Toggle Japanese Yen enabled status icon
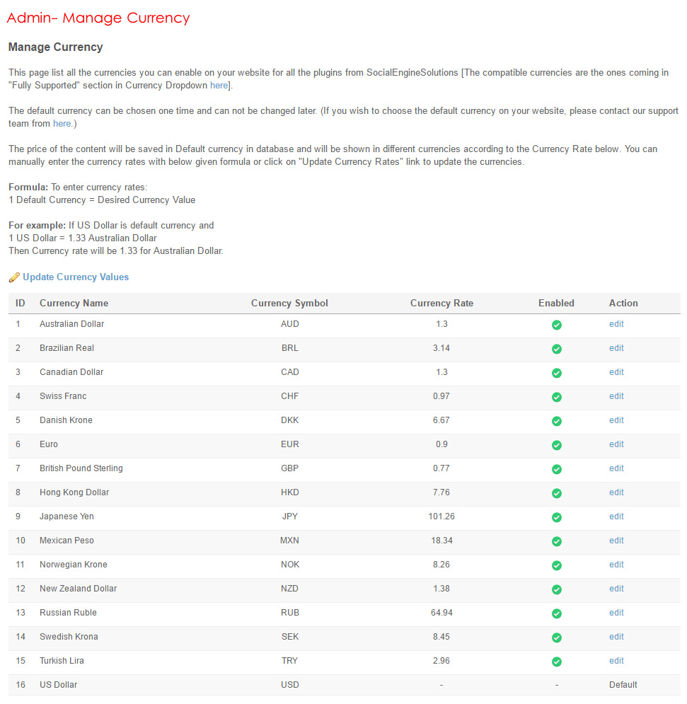The width and height of the screenshot is (687, 704). point(556,517)
